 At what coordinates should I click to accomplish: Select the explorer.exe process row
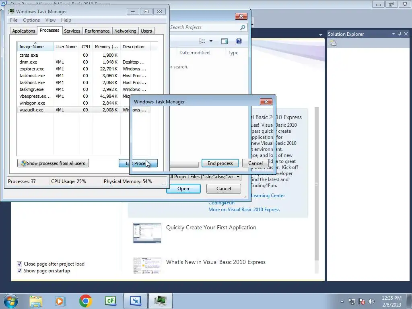pos(84,69)
